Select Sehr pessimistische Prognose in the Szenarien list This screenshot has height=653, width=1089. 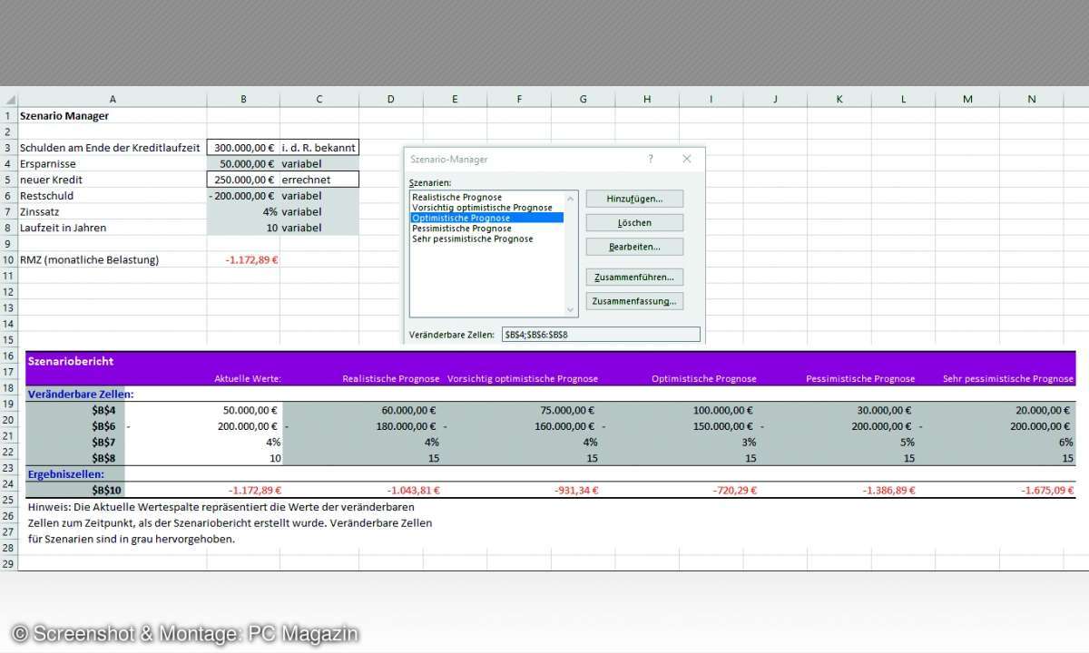472,239
